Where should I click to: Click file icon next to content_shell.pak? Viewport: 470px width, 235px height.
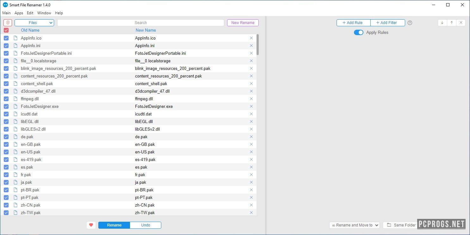(15, 83)
